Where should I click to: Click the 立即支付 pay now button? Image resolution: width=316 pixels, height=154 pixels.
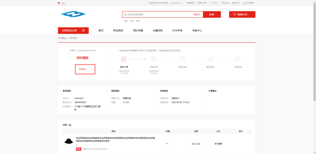[85, 69]
